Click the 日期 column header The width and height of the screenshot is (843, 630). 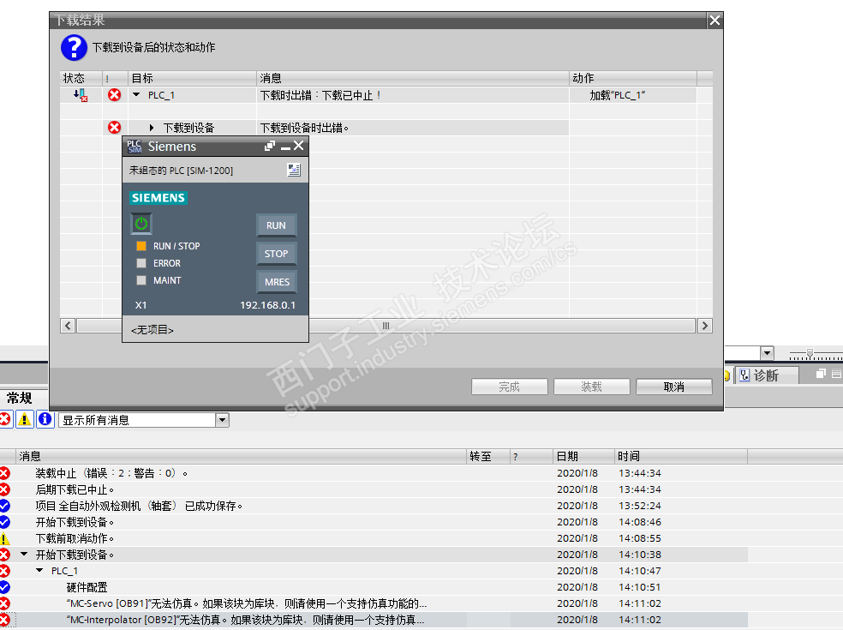[x=583, y=457]
